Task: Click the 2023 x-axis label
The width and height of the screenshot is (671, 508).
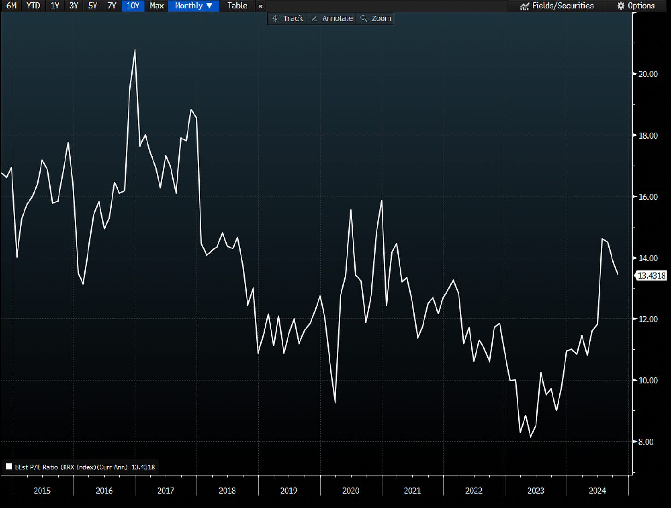Action: (x=536, y=491)
